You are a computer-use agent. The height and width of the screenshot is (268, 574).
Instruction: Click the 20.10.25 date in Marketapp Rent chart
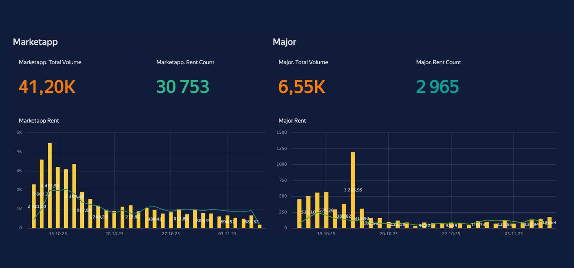114,234
